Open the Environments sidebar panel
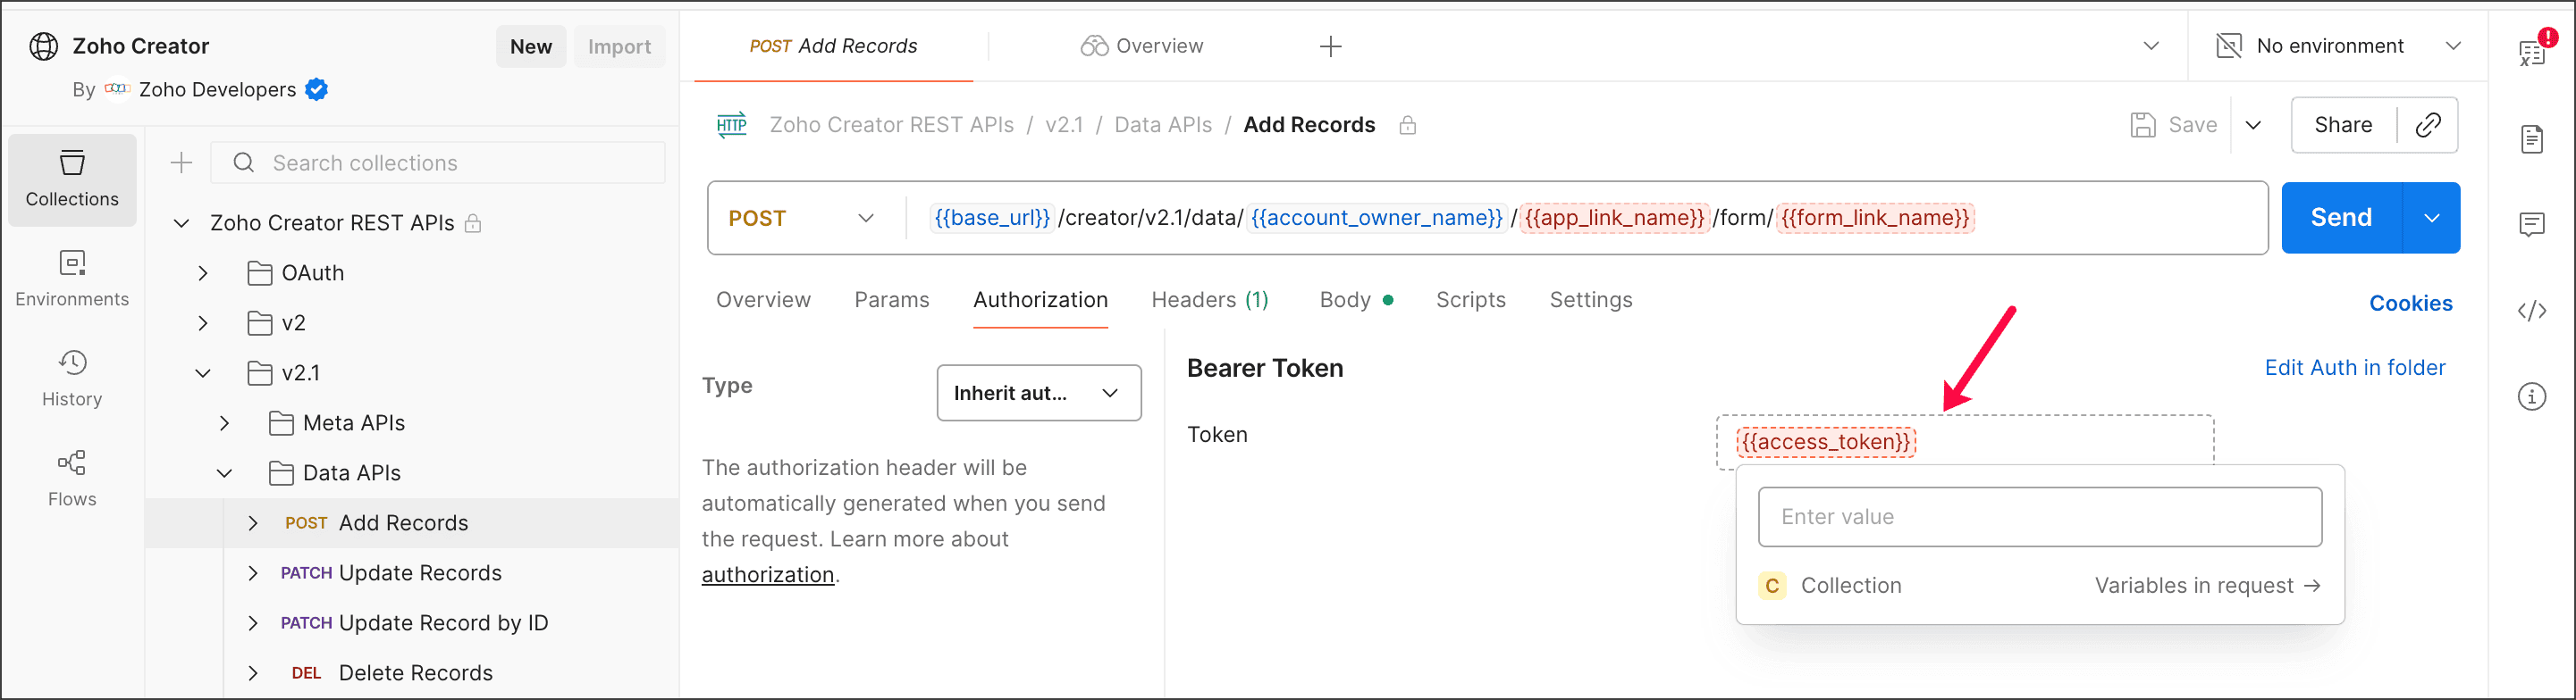 (x=72, y=279)
